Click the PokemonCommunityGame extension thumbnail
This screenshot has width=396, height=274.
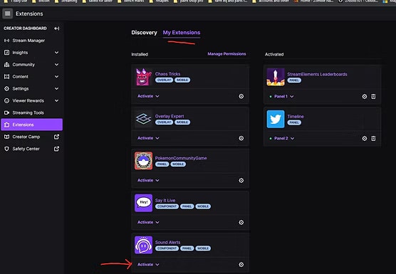143,161
